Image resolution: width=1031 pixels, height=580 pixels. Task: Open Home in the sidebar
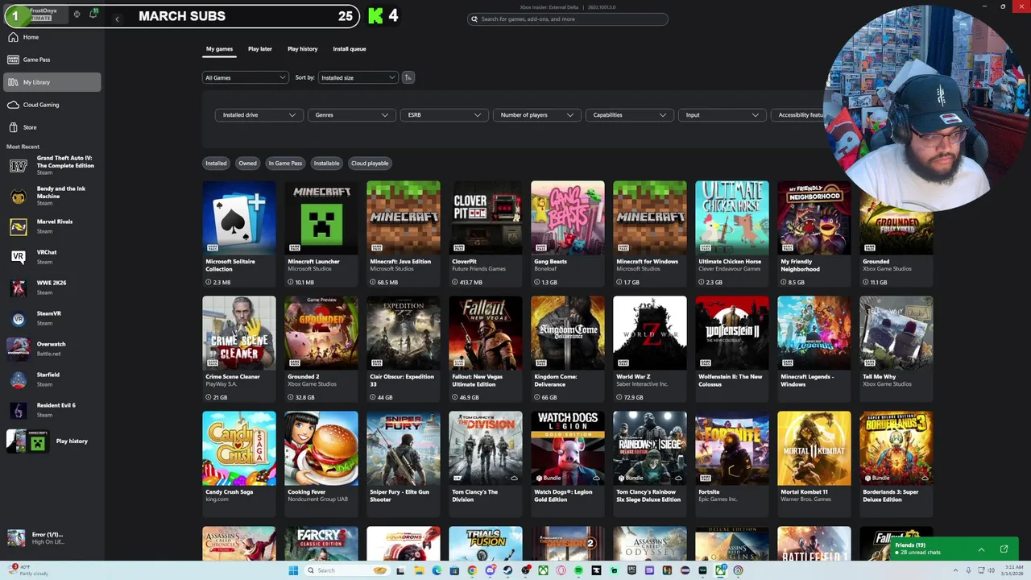click(52, 37)
